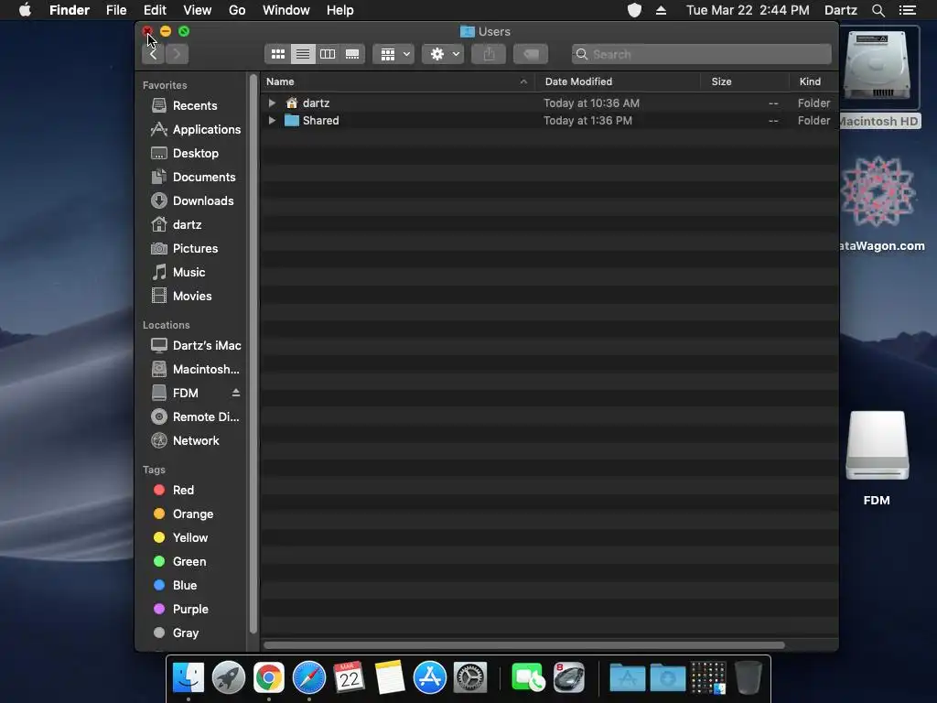Select Macintosh HD icon on desktop

[878, 66]
